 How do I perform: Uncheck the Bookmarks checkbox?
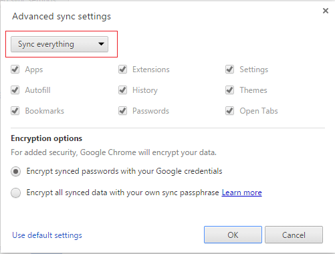pos(15,111)
